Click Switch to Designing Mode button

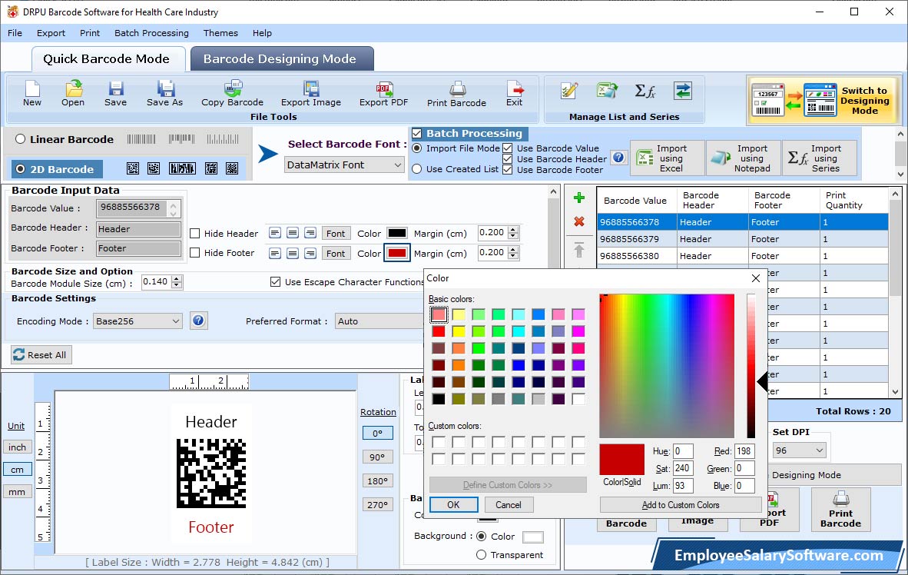coord(822,100)
